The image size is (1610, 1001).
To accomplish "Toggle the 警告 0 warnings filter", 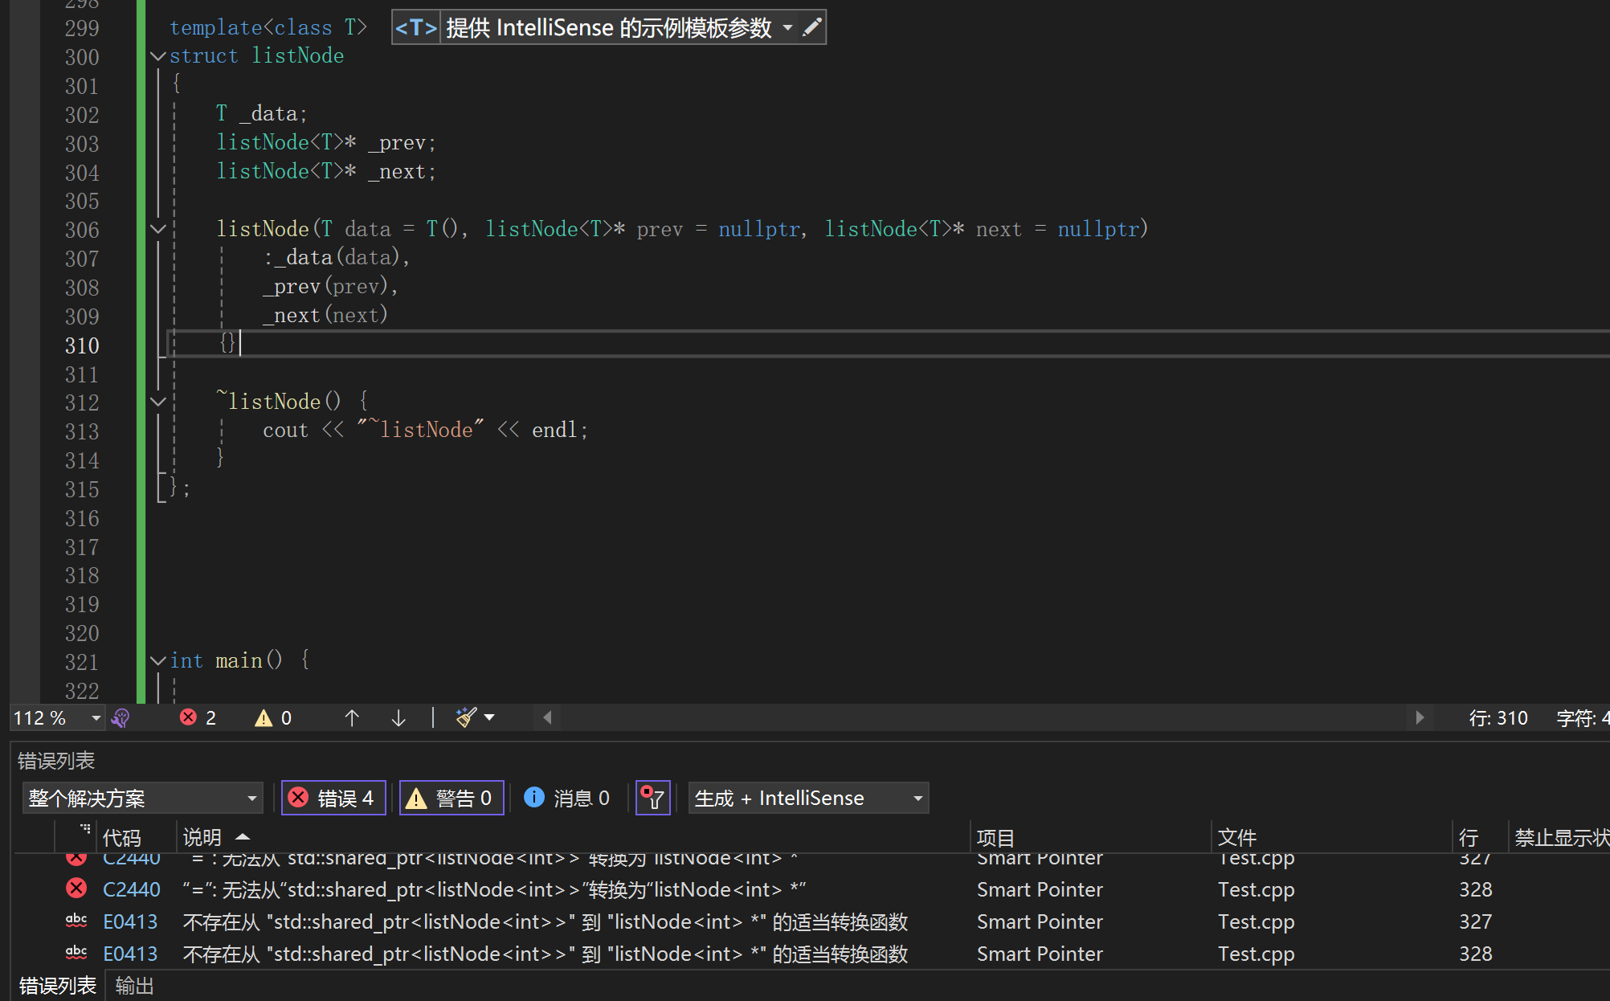I will (452, 798).
